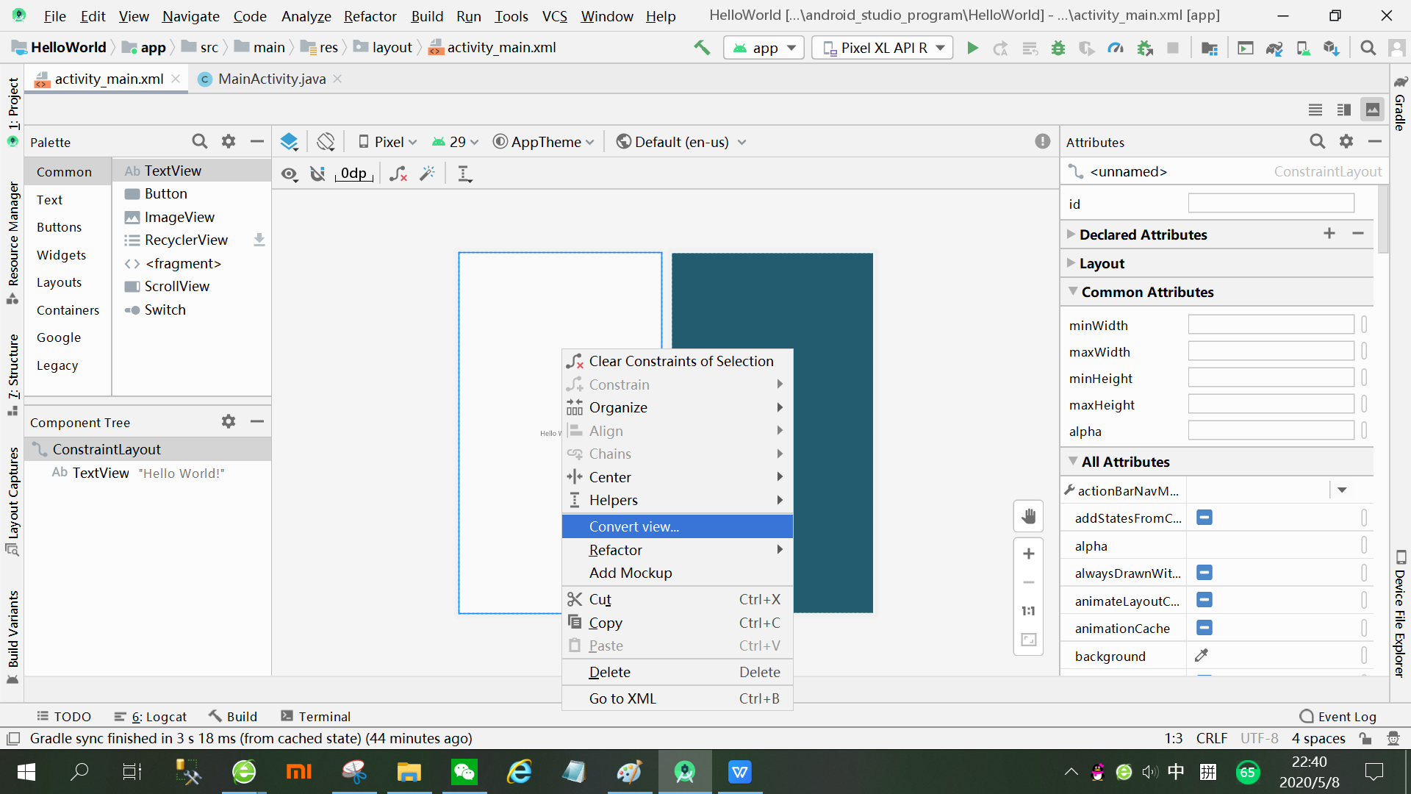Select the Pan hand tool in design view
Image resolution: width=1411 pixels, height=794 pixels.
1028,516
